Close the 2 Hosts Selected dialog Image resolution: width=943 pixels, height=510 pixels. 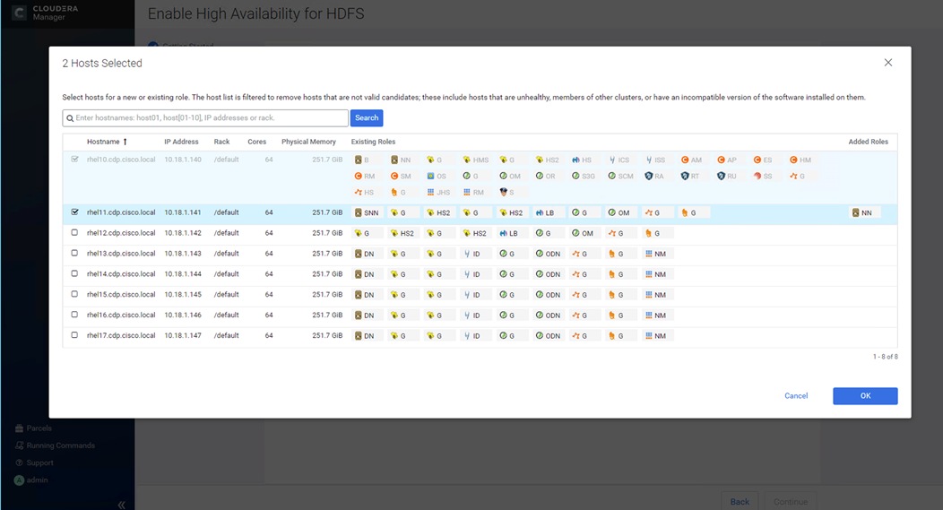tap(888, 63)
